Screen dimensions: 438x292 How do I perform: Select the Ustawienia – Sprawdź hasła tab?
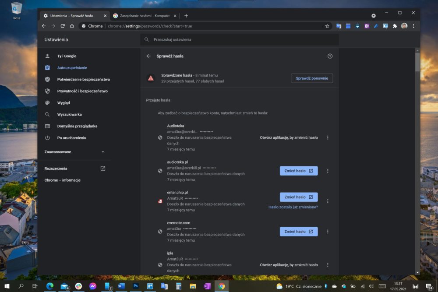(x=71, y=16)
